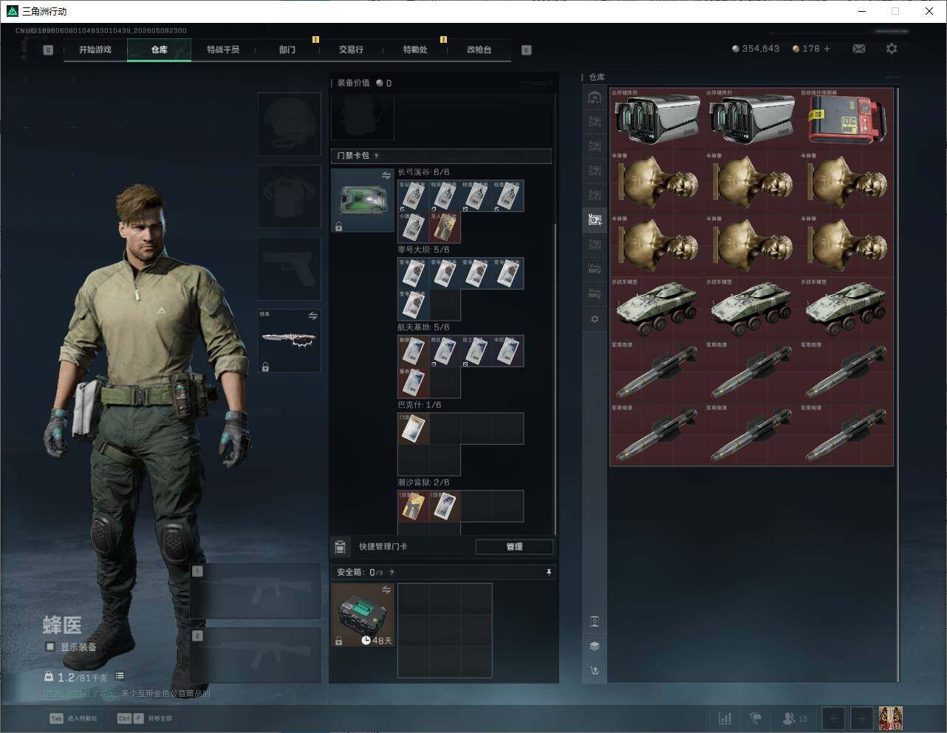
Task: Open the 特战干员 tab
Action: pyautogui.click(x=223, y=50)
